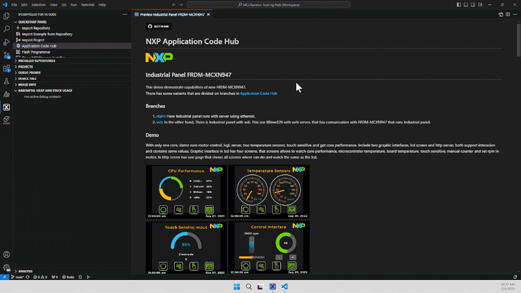Open the CMSIS view icon
Viewport: 521px width, 293px height.
[6, 120]
